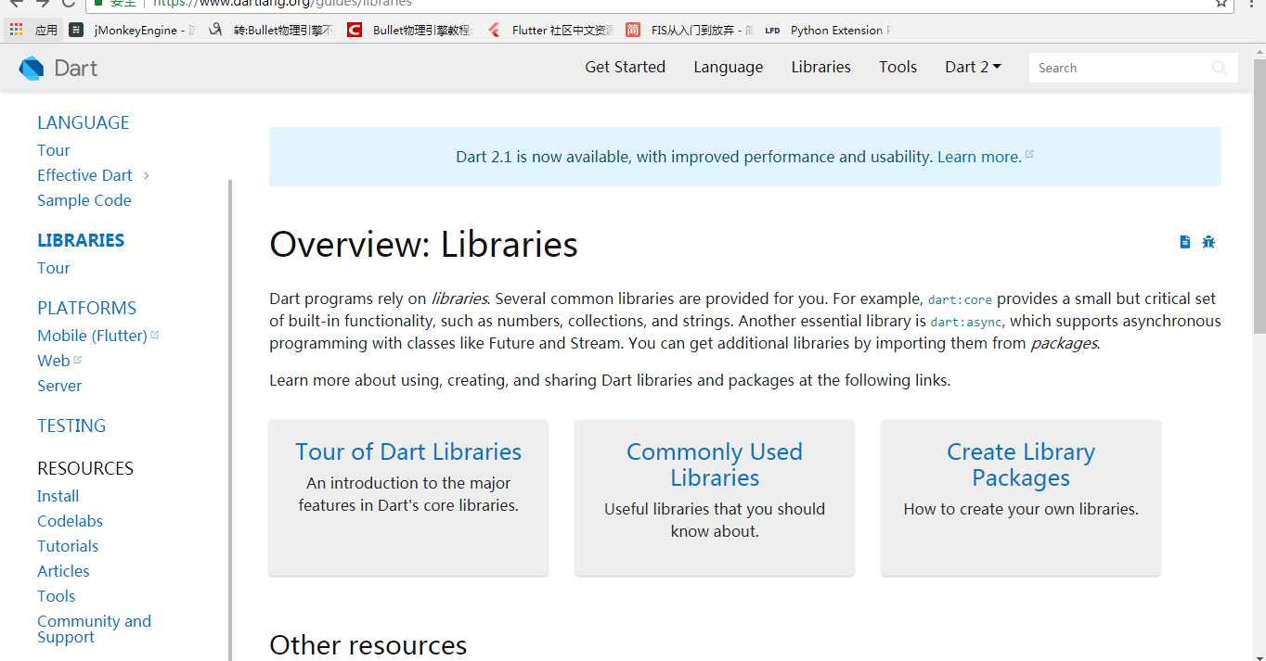Open the FIS从入门到放弃 bookmark
This screenshot has height=661, width=1266.
coord(689,30)
